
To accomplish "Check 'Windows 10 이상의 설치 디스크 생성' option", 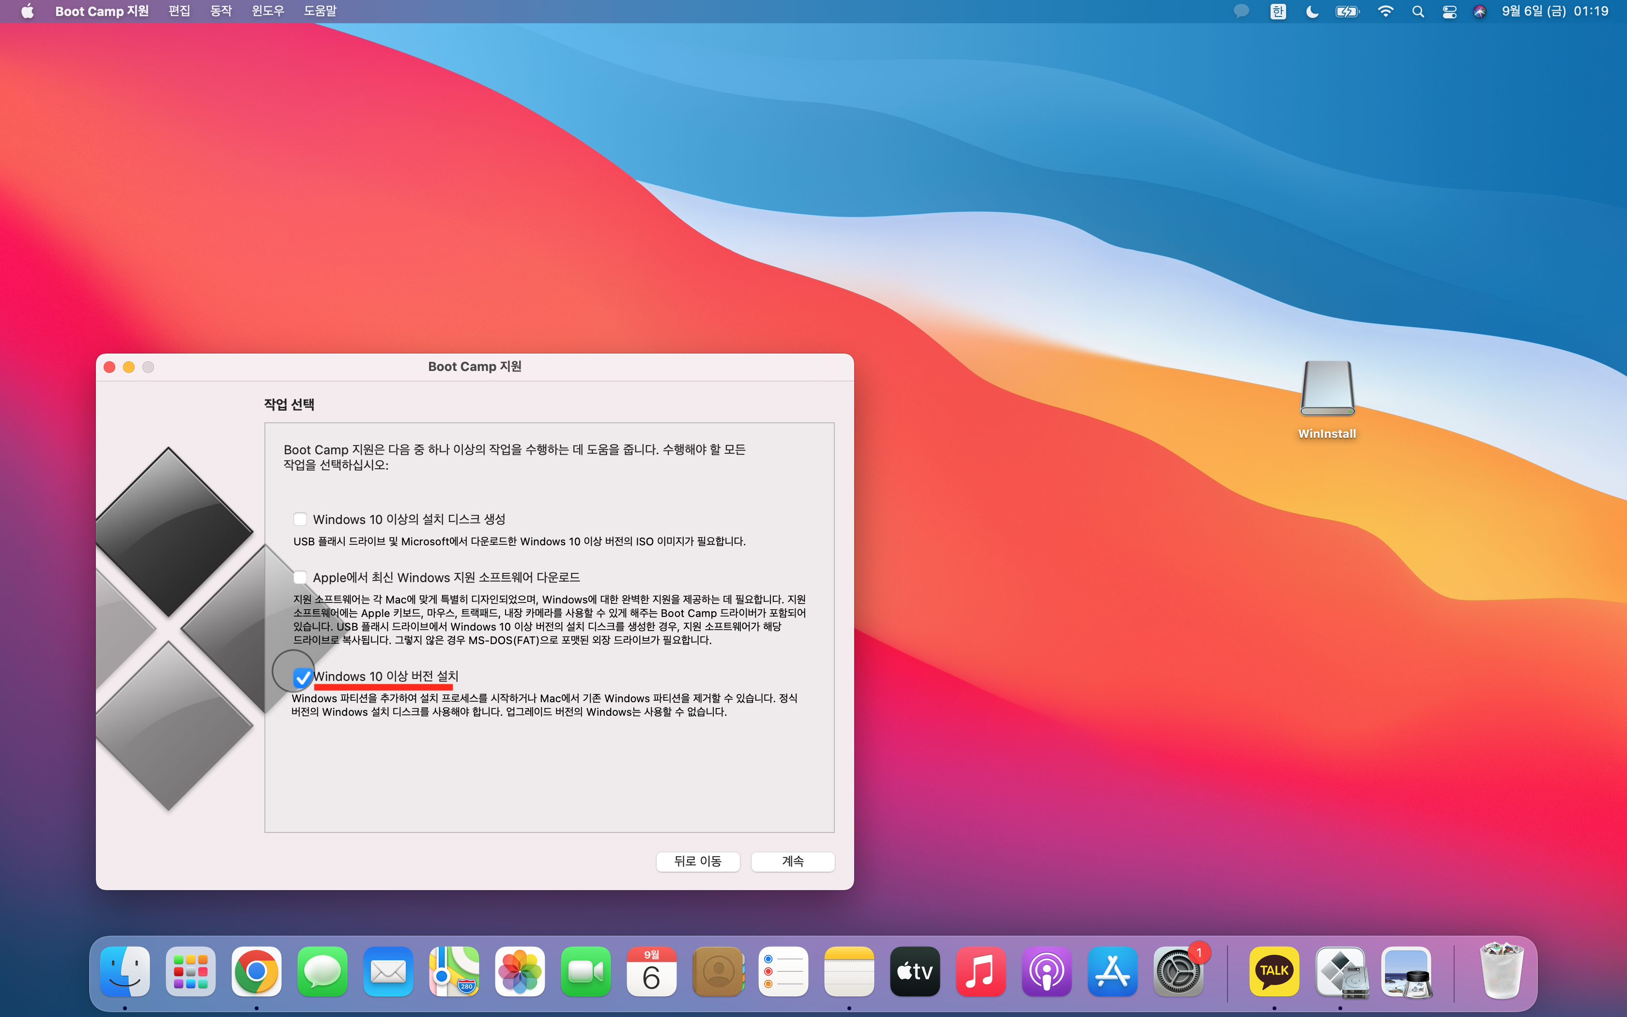I will click(300, 519).
